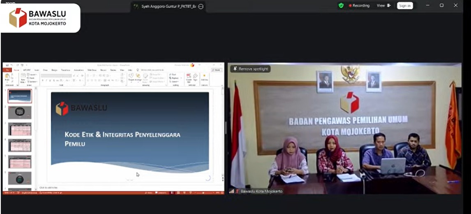This screenshot has height=214, width=471.
Task: Toggle Notes in the PowerPoint status bar
Action: [x=149, y=193]
